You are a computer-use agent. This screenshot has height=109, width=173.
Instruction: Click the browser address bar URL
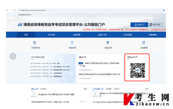pos(33,10)
